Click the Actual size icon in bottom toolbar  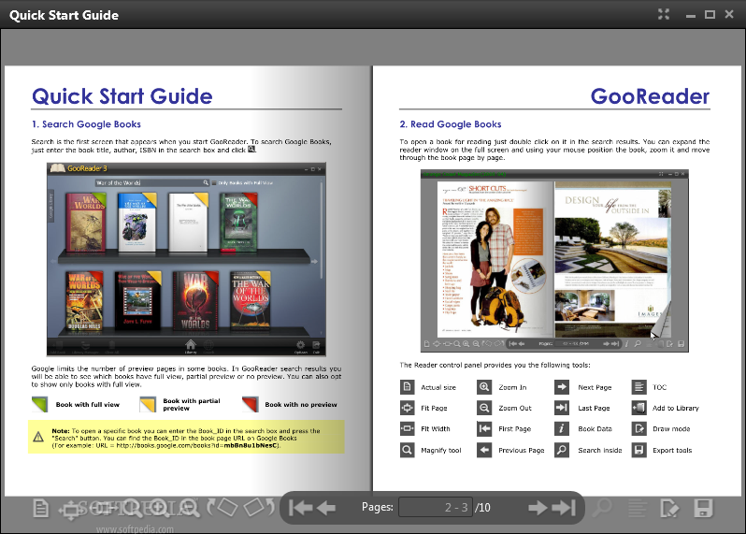pyautogui.click(x=41, y=508)
